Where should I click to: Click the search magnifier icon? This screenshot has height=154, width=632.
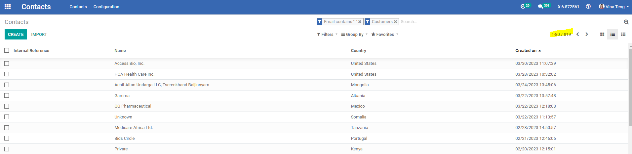(626, 22)
